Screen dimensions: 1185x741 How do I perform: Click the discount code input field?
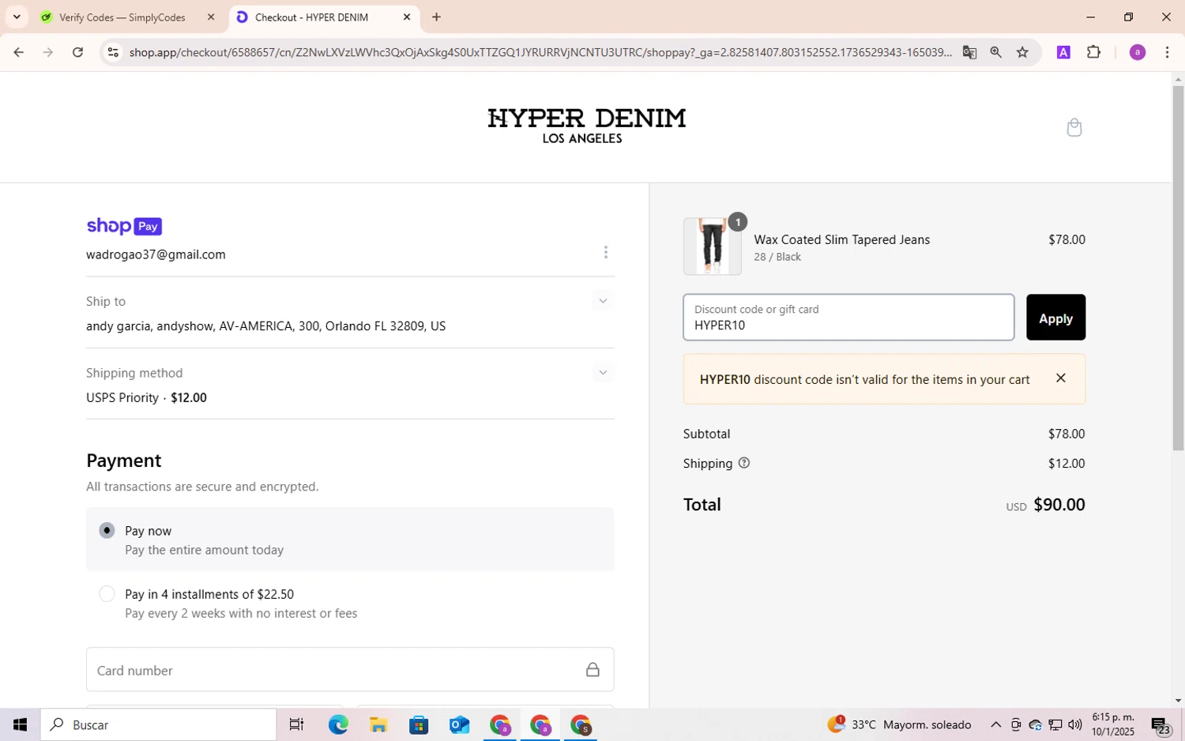click(x=848, y=318)
